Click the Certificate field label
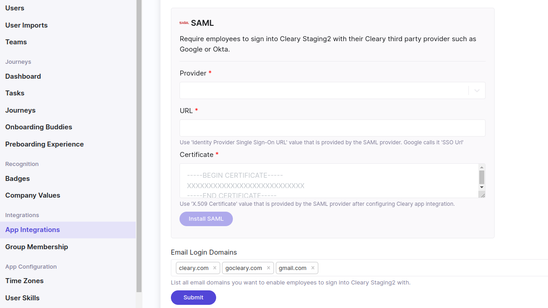 tap(197, 155)
